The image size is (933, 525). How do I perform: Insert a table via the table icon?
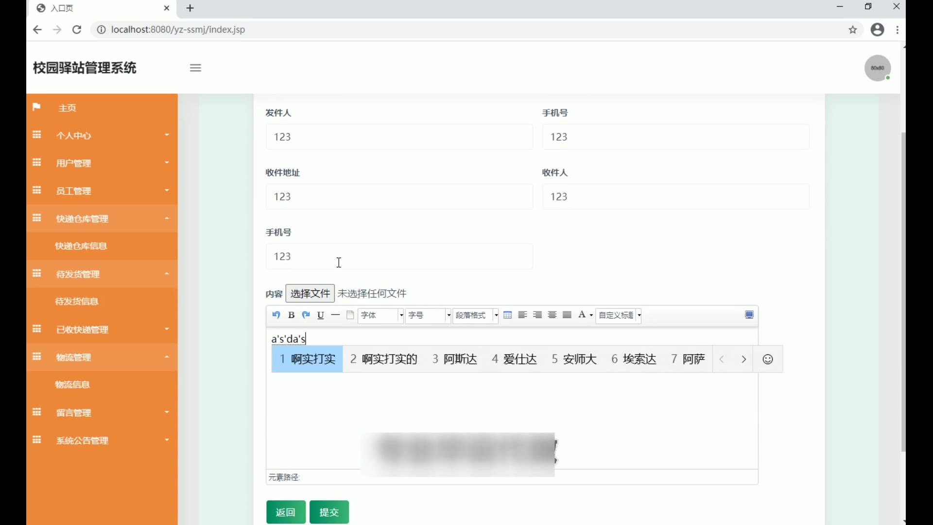(507, 315)
